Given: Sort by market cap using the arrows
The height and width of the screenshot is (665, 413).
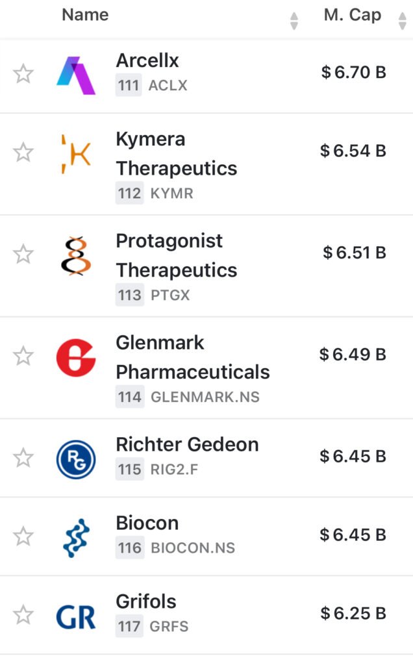Looking at the screenshot, I should pyautogui.click(x=402, y=21).
